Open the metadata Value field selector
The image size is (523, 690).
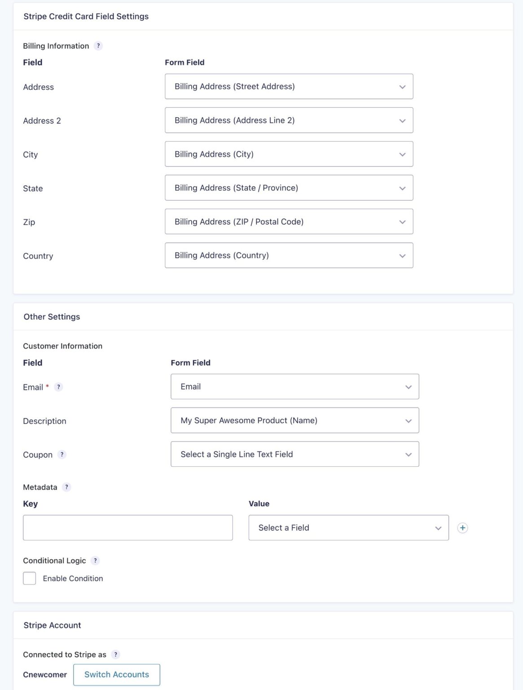click(348, 527)
